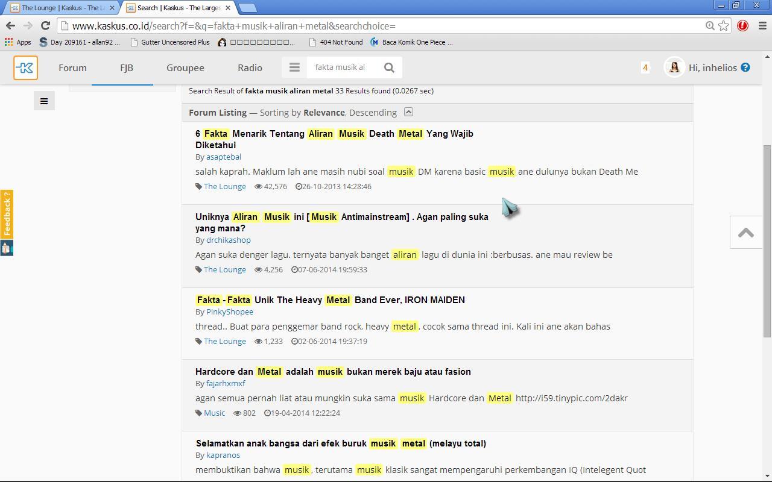
Task: Select the Search Kaskus tab
Action: click(x=179, y=8)
